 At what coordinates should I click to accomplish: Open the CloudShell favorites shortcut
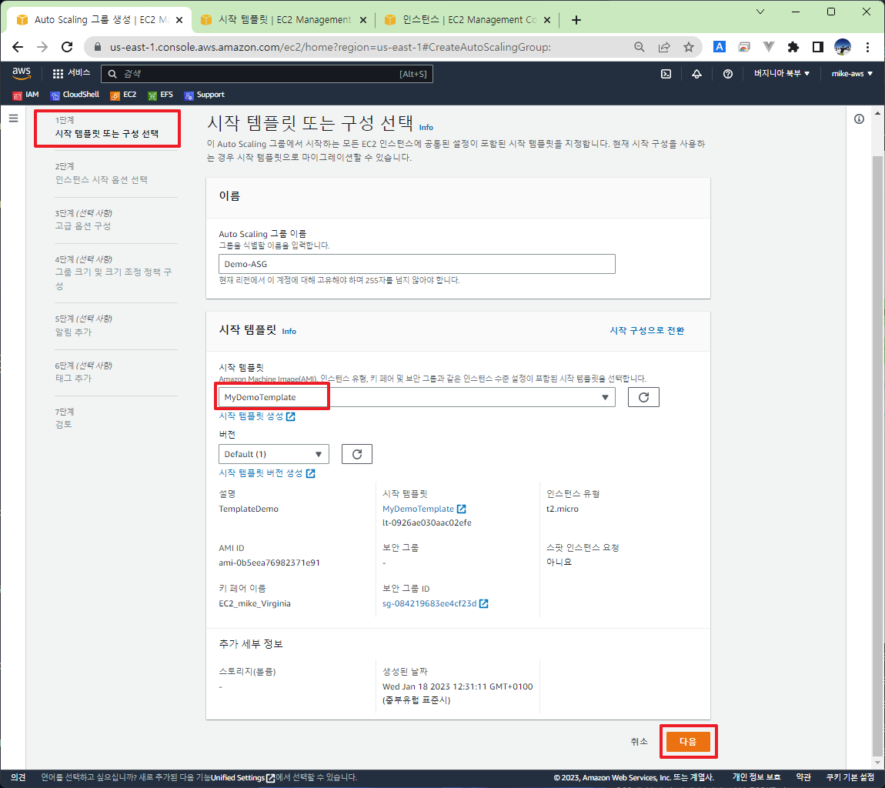coord(75,95)
